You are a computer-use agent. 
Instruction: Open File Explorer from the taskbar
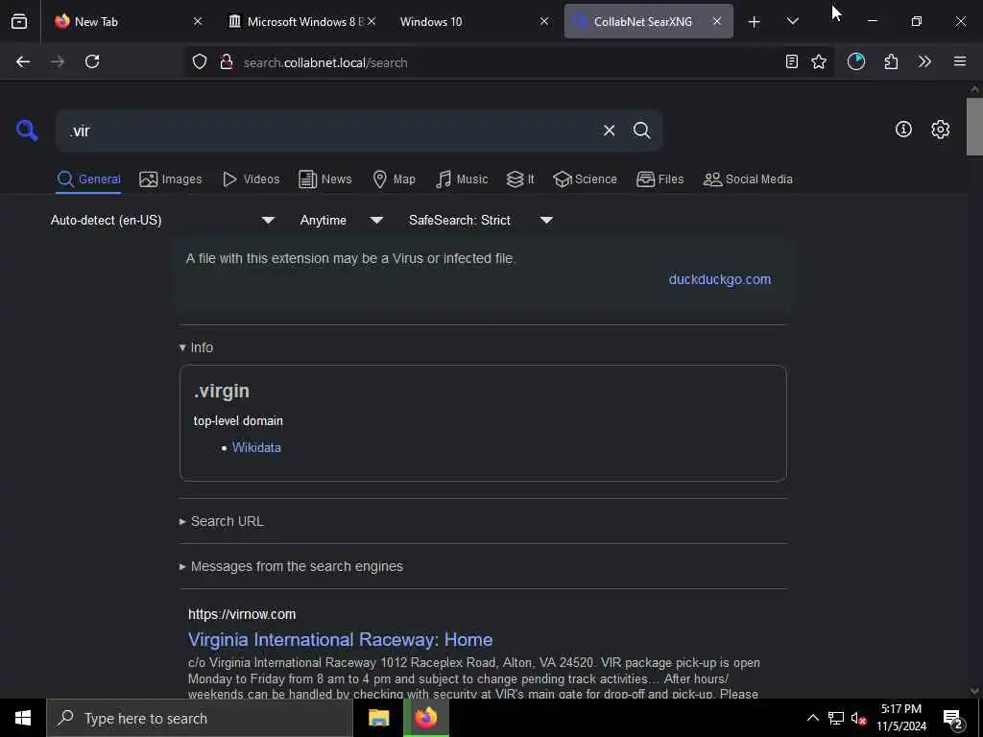tap(378, 718)
